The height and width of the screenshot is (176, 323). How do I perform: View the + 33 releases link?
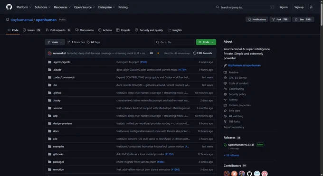pyautogui.click(x=231, y=155)
